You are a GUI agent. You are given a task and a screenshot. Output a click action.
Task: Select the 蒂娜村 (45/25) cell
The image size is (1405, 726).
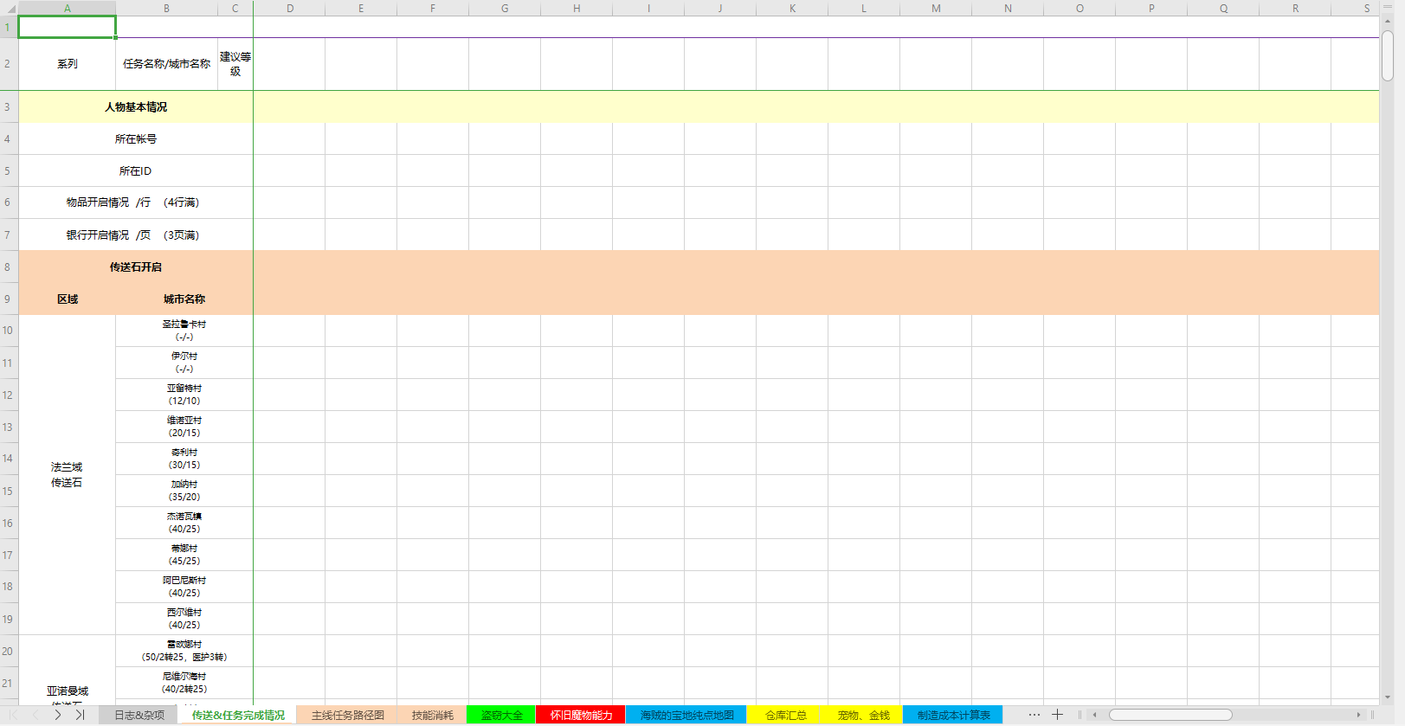pos(184,555)
